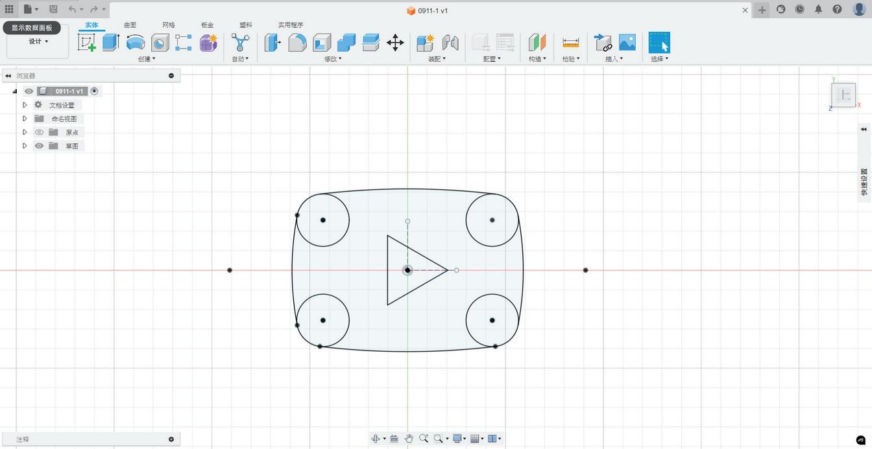Open the user profile avatar
The height and width of the screenshot is (449, 872).
click(x=858, y=9)
